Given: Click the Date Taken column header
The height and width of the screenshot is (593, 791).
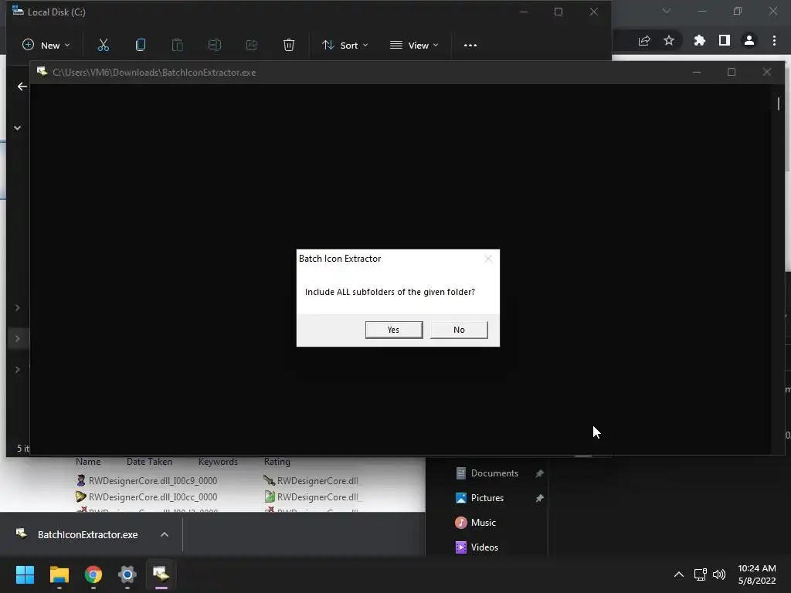Looking at the screenshot, I should click(149, 462).
